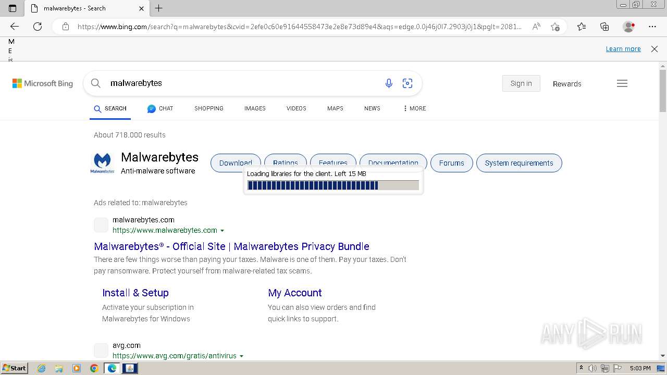This screenshot has height=375, width=667.
Task: Switch to the VIDEOS tab
Action: click(x=297, y=108)
